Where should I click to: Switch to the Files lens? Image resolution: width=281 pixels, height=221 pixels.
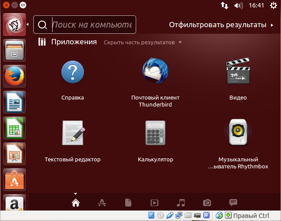[128, 203]
